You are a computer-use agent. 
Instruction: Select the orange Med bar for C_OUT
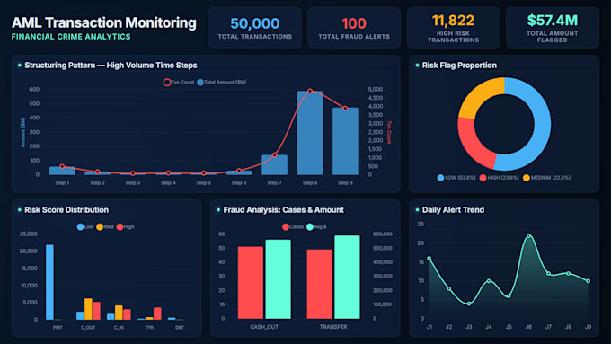pos(88,309)
